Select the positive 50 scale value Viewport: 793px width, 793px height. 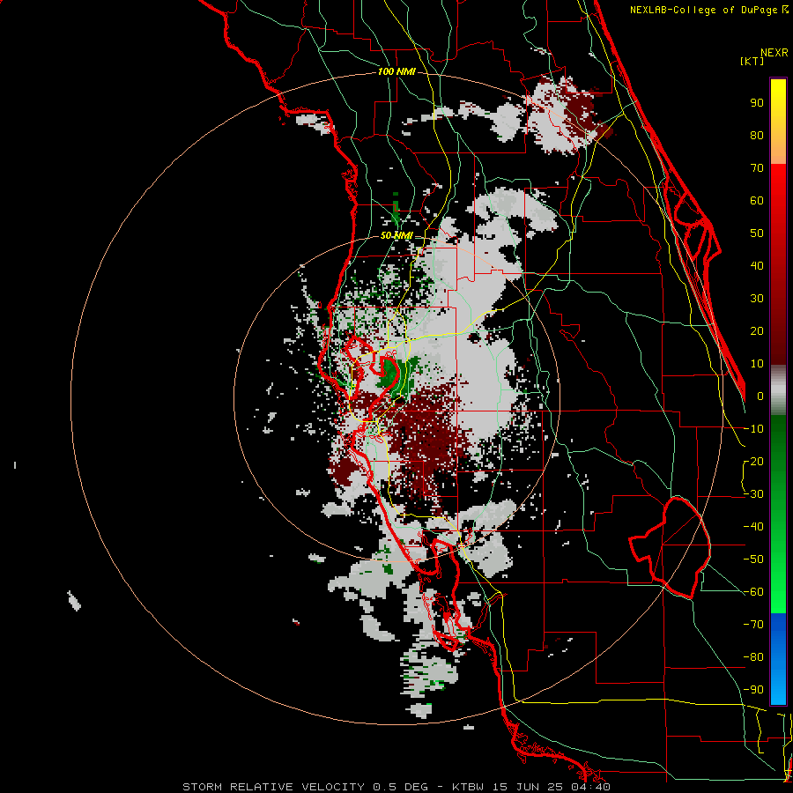pyautogui.click(x=757, y=233)
